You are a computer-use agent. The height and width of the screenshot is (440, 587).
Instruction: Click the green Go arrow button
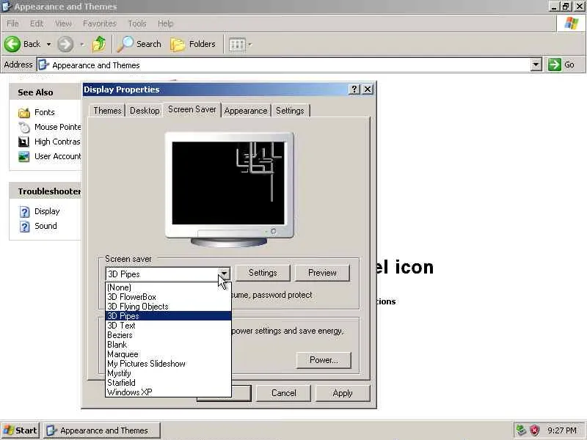click(x=555, y=65)
